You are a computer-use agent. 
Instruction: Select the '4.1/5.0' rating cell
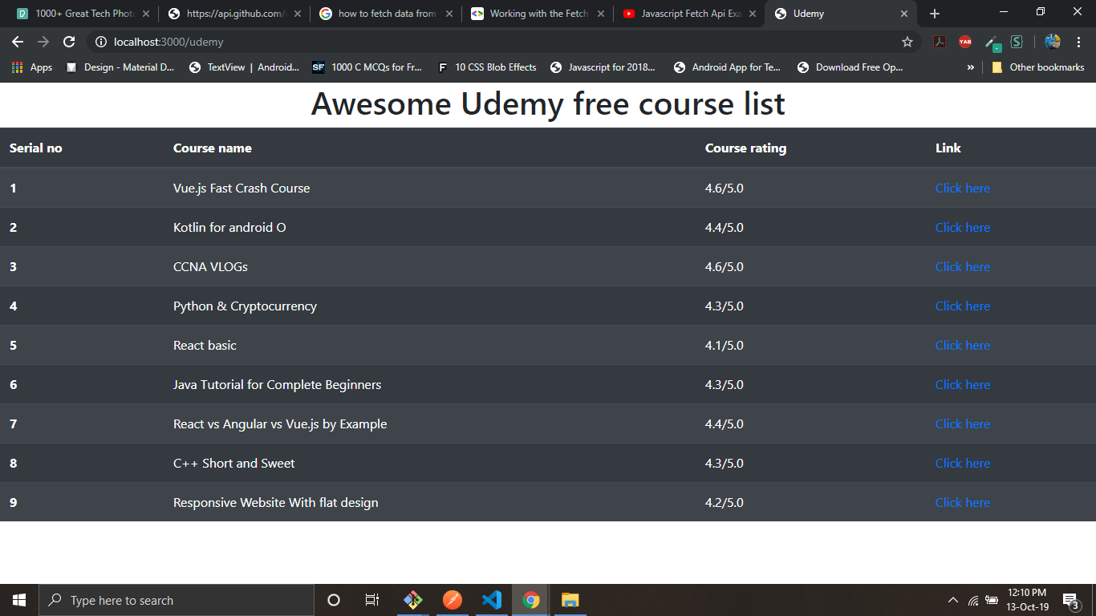[x=724, y=345]
